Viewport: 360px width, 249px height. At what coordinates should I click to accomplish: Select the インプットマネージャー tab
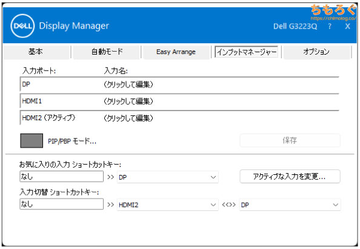pyautogui.click(x=246, y=52)
